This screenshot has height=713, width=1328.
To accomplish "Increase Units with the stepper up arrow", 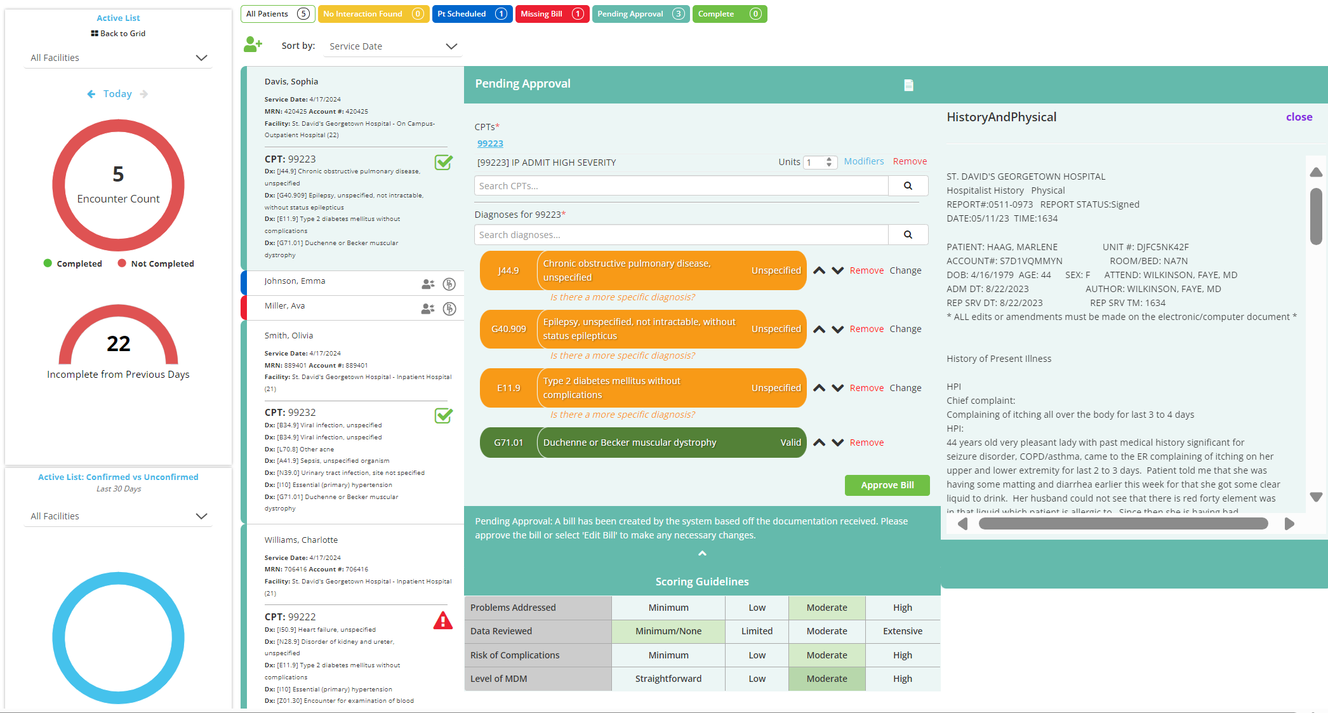I will coord(829,159).
